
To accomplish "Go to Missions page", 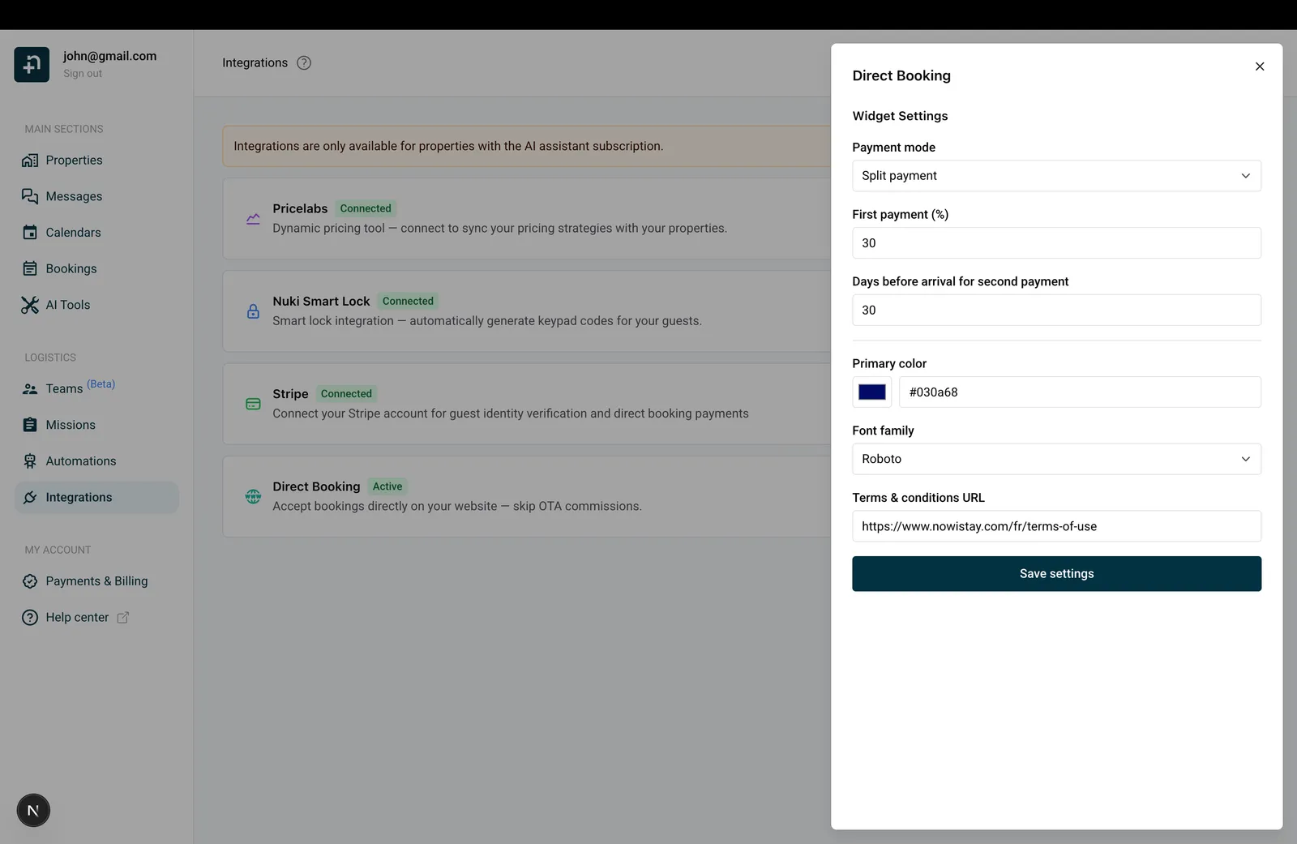I will [x=96, y=425].
